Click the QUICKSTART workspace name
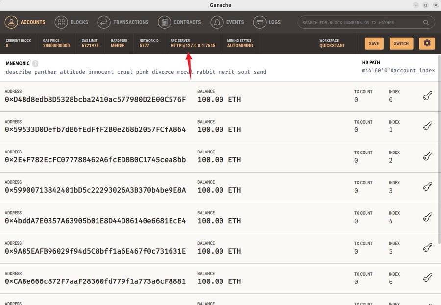The width and height of the screenshot is (441, 305). [332, 46]
